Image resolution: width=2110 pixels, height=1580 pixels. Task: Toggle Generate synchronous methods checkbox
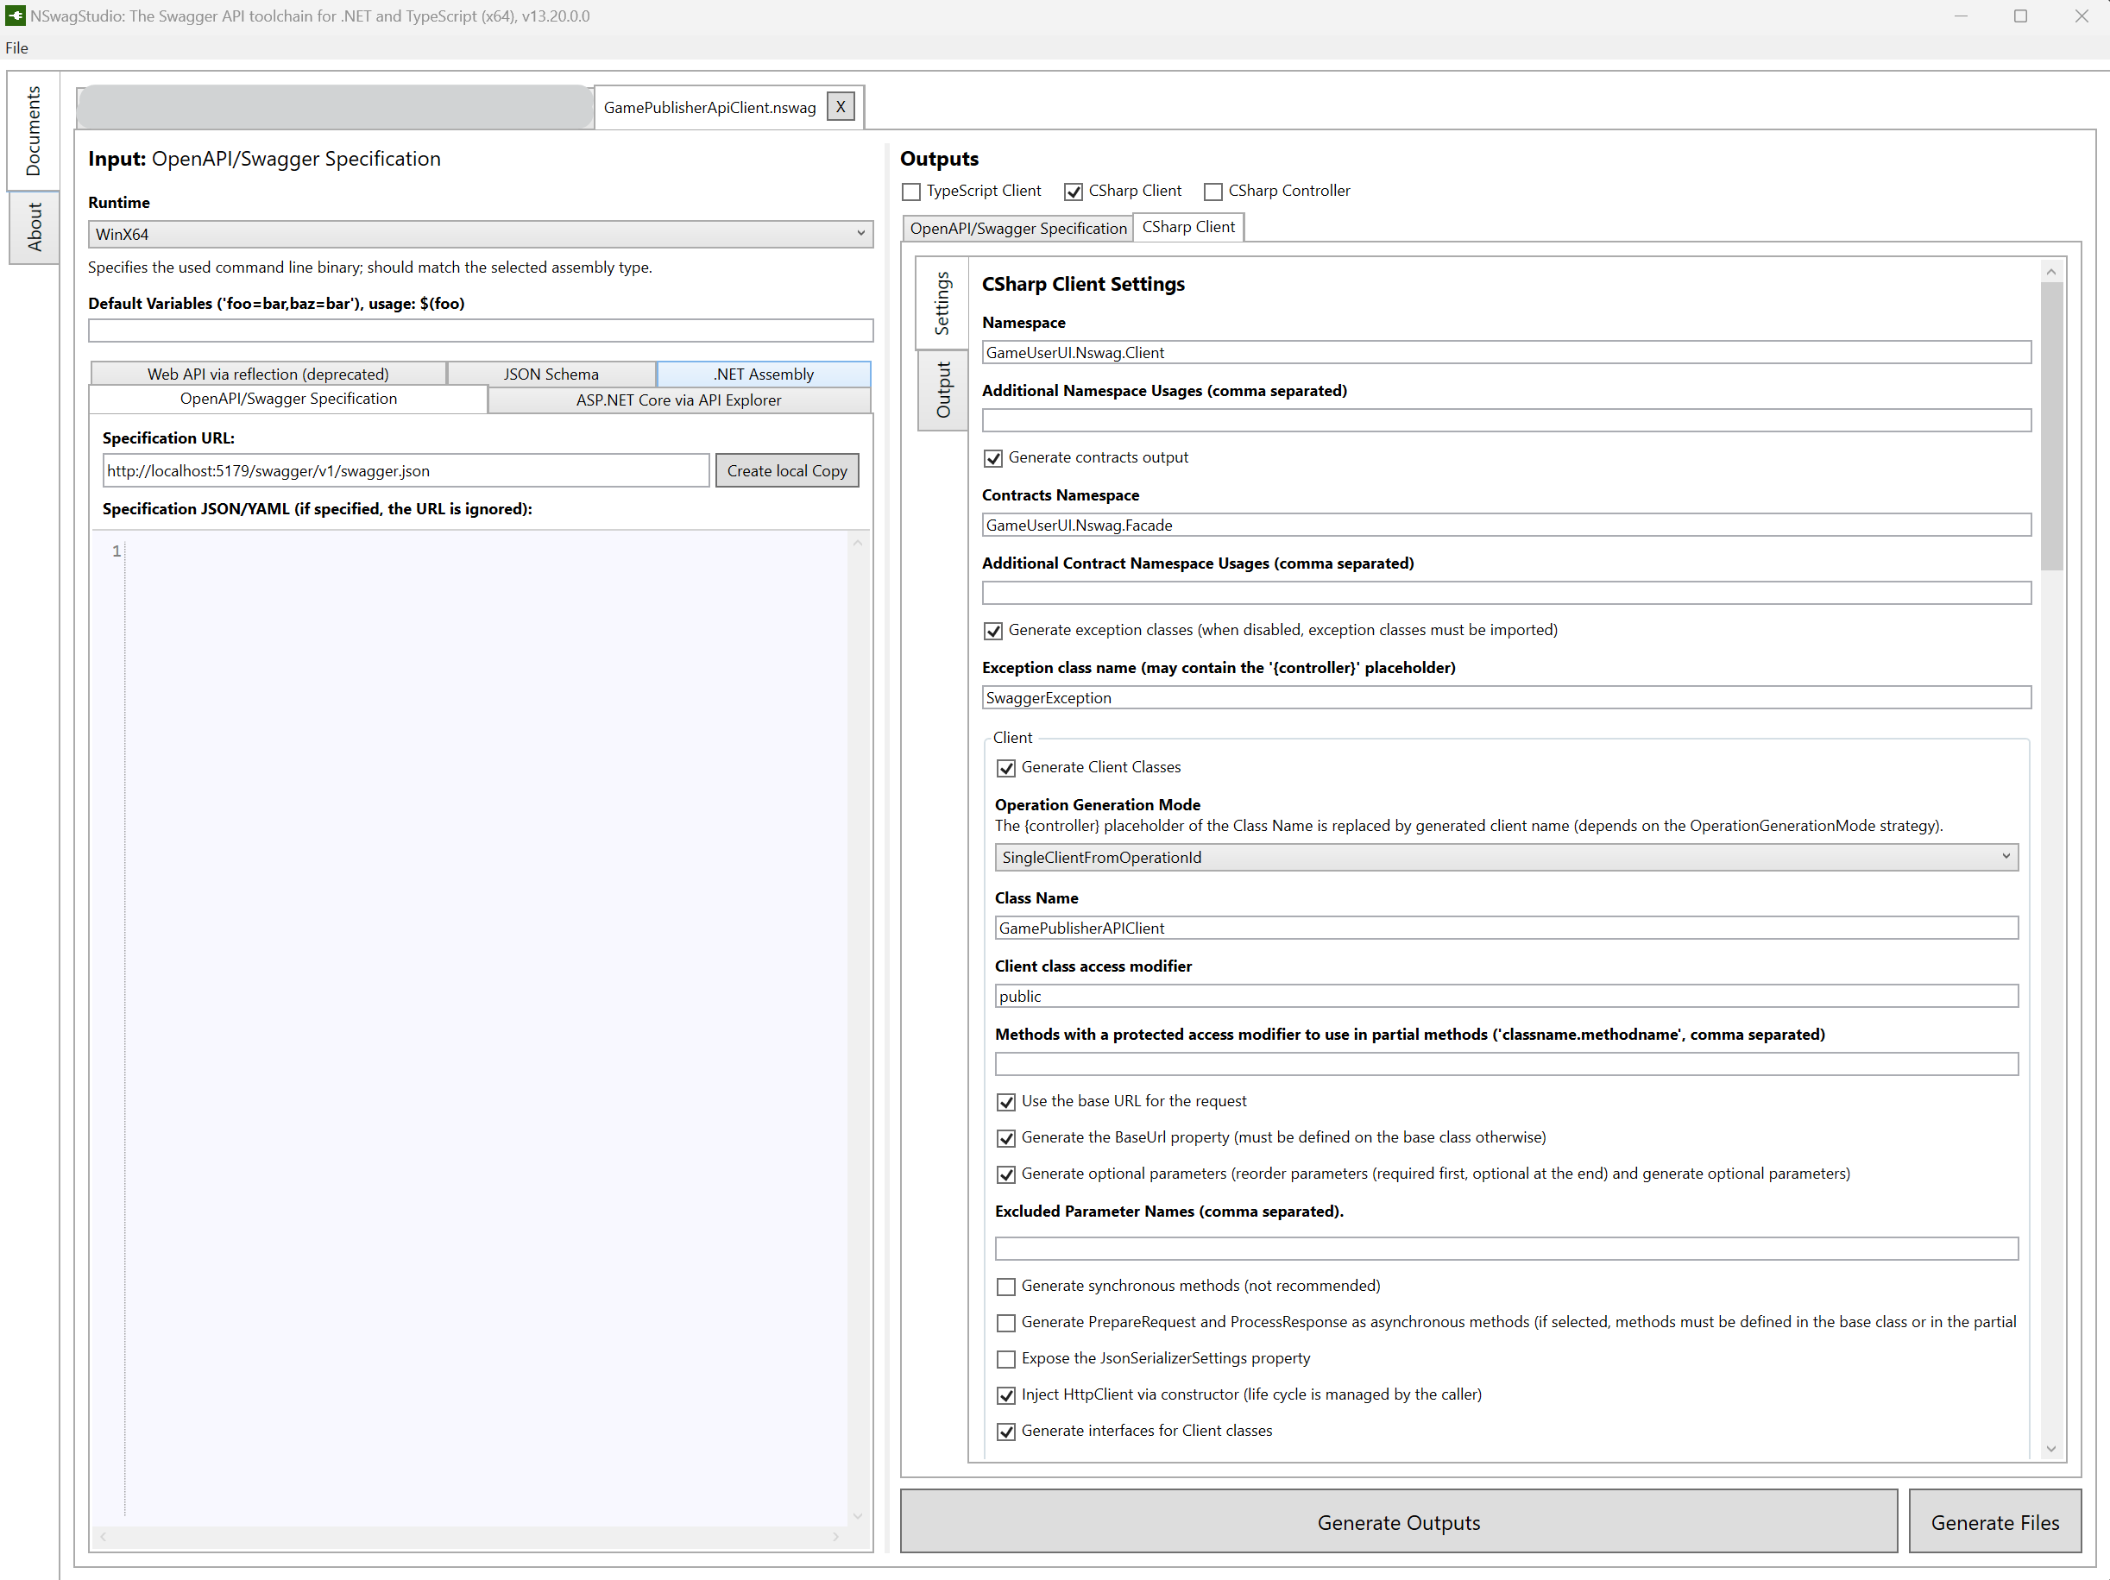click(1005, 1287)
